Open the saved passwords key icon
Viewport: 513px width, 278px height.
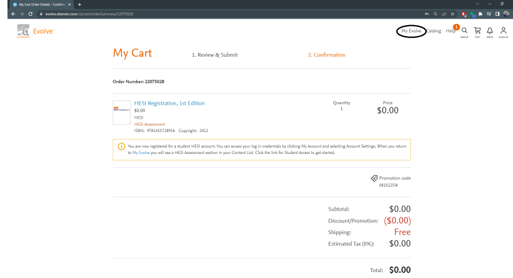[x=426, y=14]
